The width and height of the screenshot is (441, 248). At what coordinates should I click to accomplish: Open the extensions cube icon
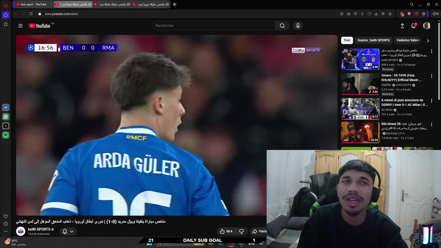coord(424,14)
